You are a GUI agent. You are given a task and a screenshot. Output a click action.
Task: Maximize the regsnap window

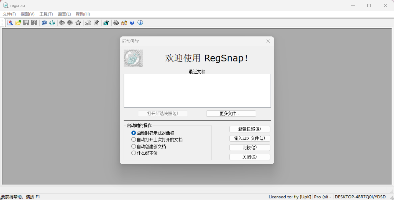(x=369, y=6)
